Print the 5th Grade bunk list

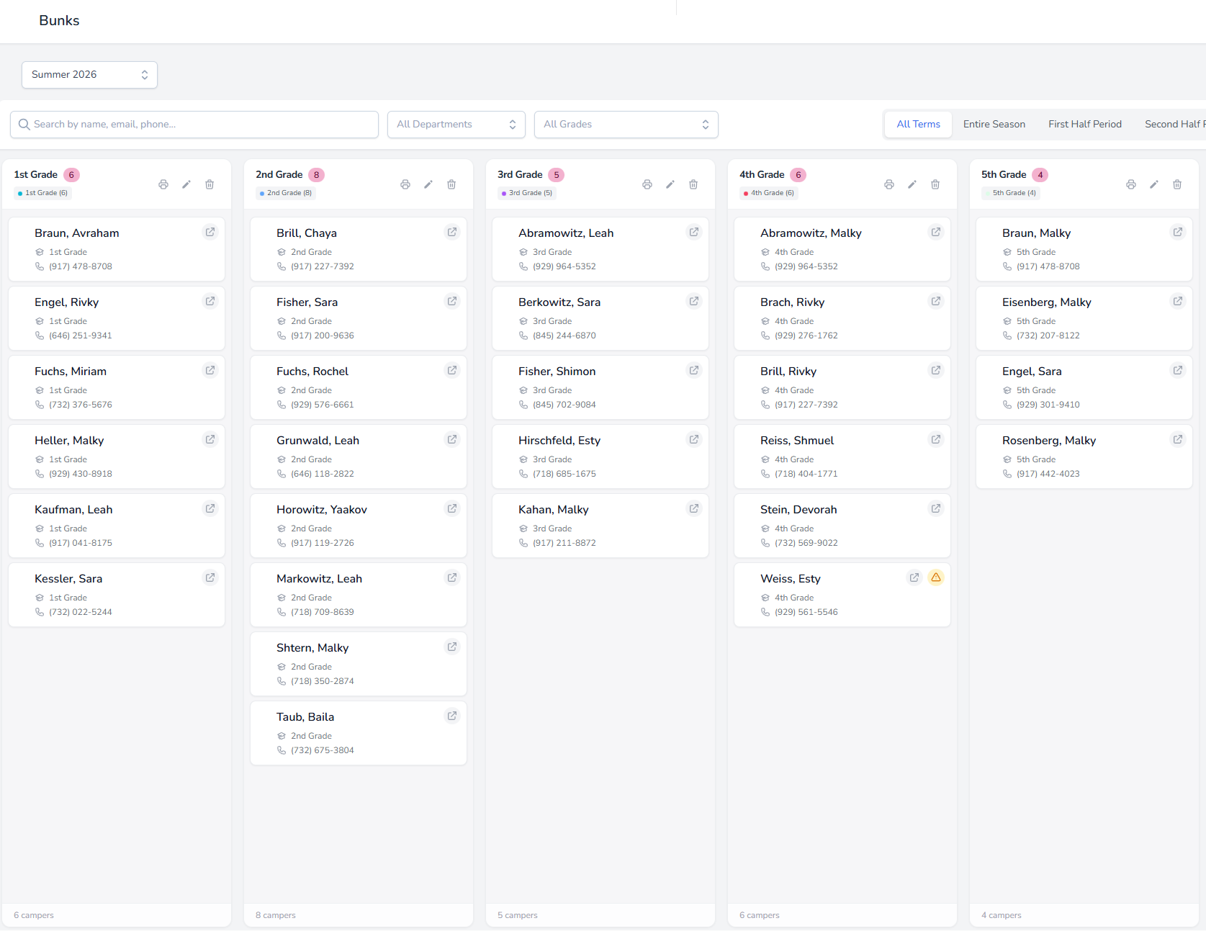tap(1131, 184)
